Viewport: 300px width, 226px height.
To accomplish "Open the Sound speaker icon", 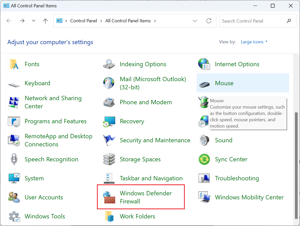I will tap(204, 140).
